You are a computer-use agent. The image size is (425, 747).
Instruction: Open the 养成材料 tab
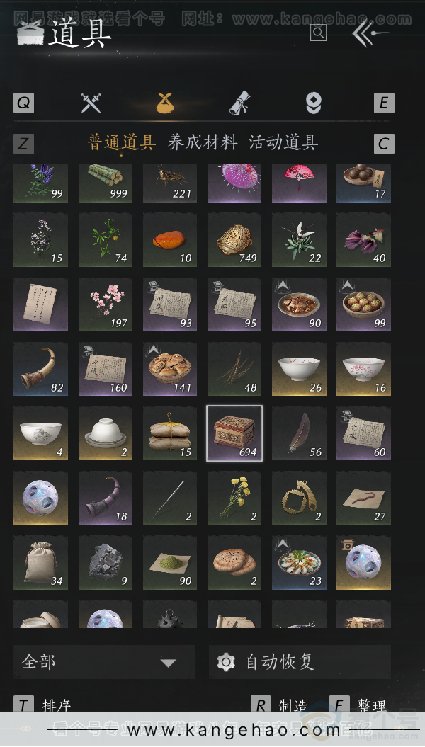click(203, 142)
